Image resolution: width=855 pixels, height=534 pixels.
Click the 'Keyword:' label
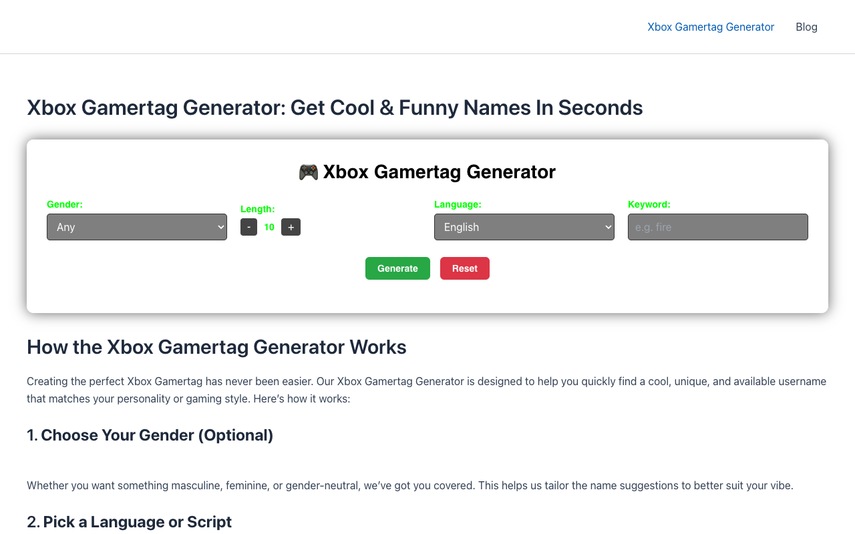649,204
